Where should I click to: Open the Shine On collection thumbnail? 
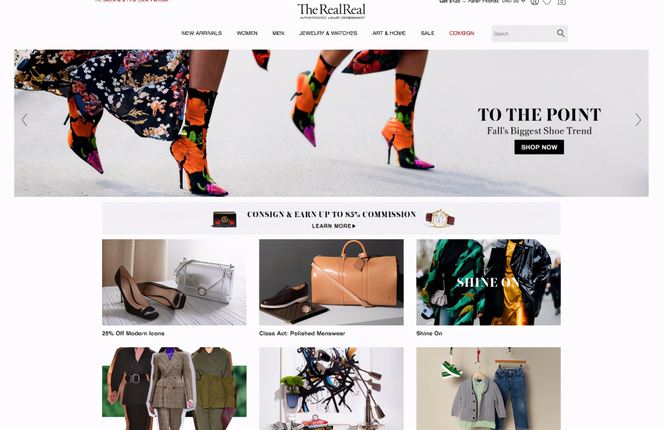point(488,282)
